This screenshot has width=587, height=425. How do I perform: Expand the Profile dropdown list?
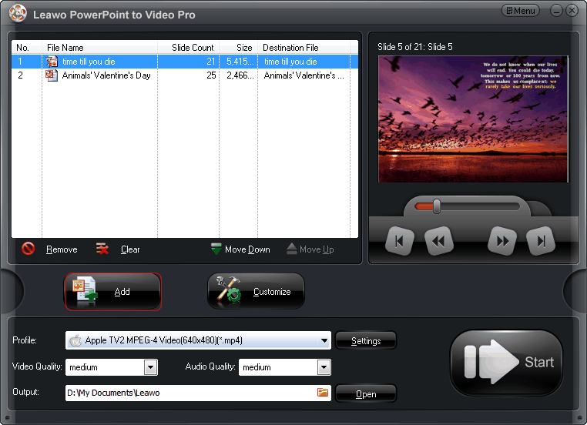click(324, 340)
